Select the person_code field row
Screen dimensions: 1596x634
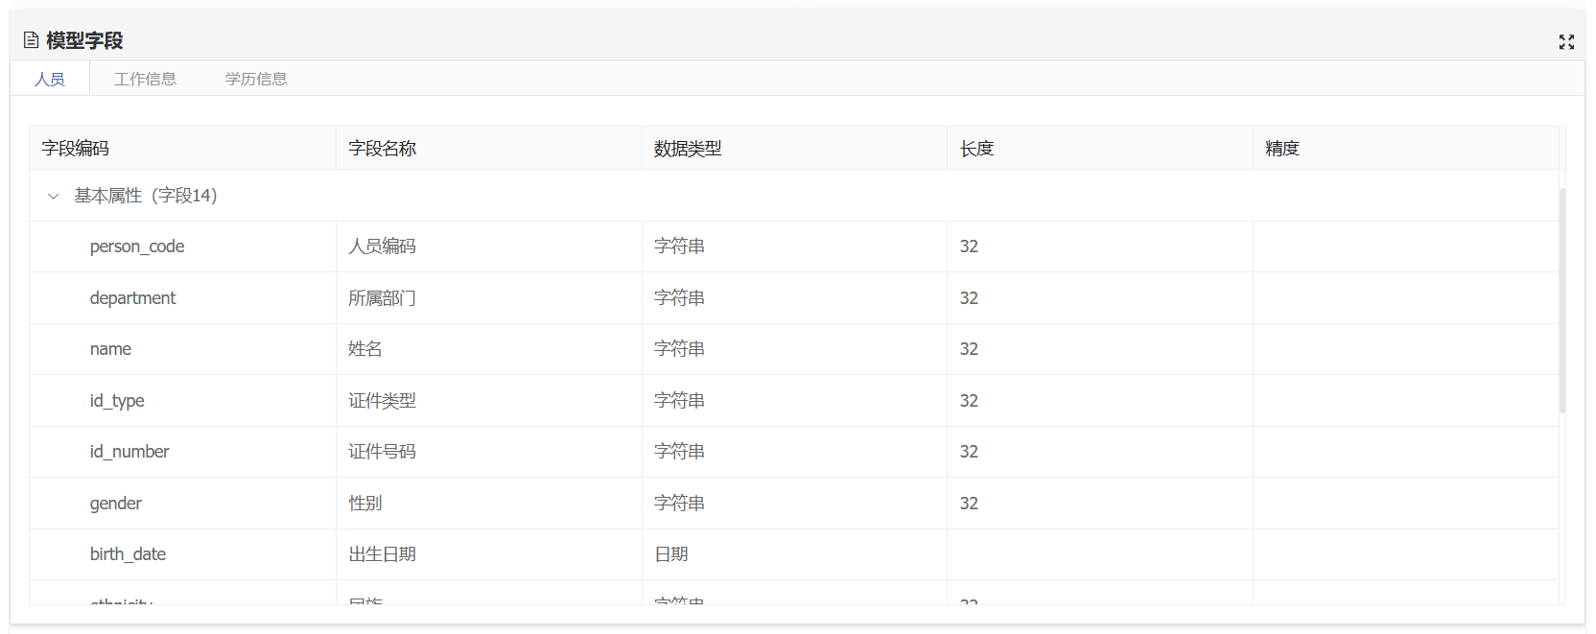(x=137, y=247)
